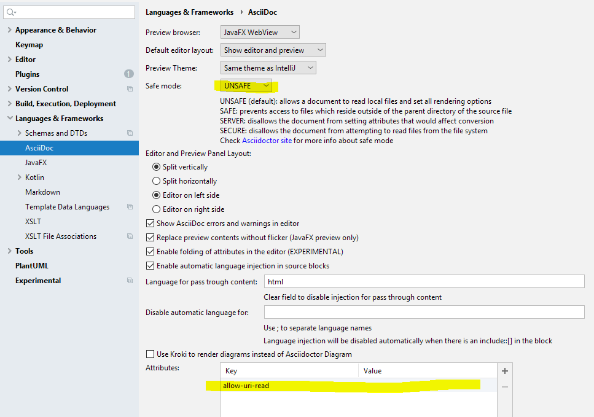
Task: Click the Disable automatic language for field
Action: pos(424,312)
